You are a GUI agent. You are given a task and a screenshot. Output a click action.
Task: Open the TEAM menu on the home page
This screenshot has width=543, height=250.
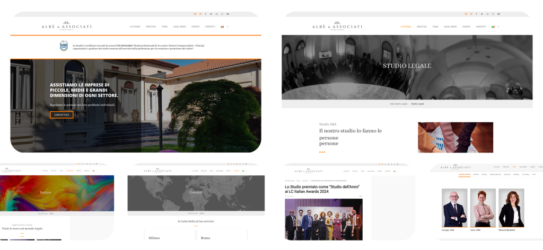[x=164, y=26]
